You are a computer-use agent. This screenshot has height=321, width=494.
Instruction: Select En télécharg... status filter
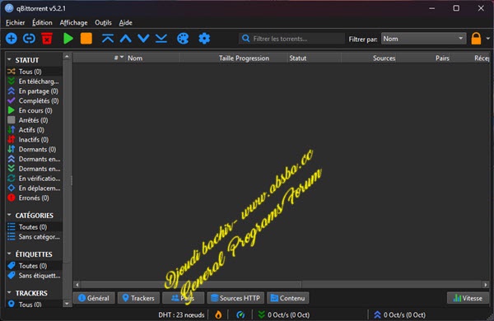click(x=34, y=81)
